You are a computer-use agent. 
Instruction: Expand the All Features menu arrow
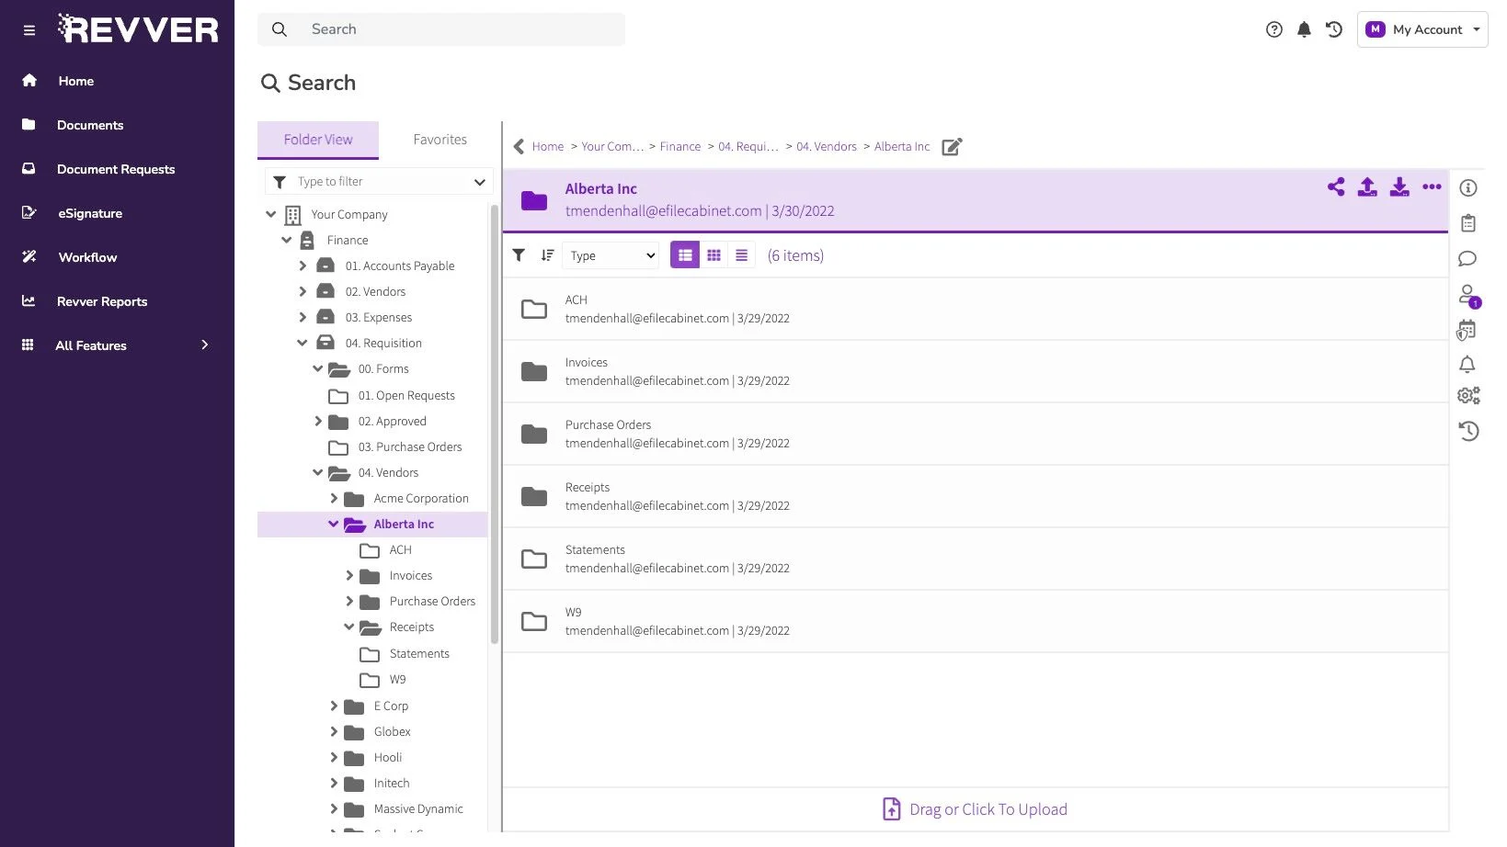[205, 345]
